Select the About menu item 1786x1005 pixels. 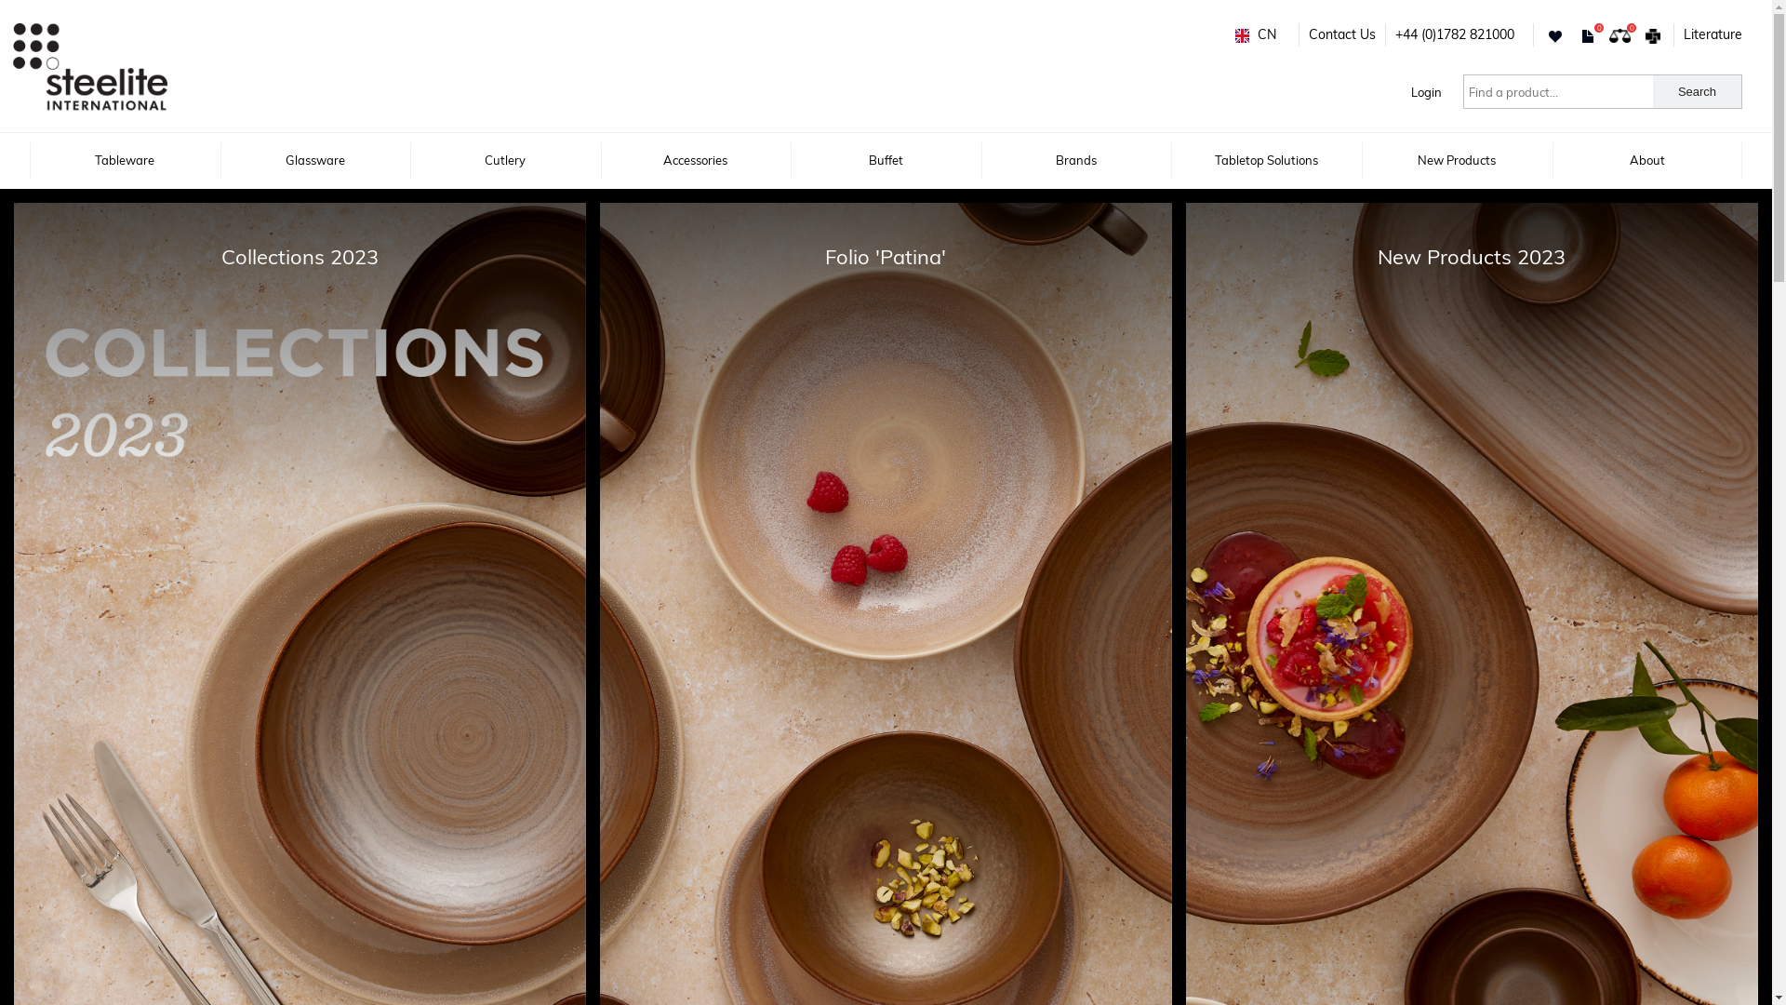tap(1647, 160)
